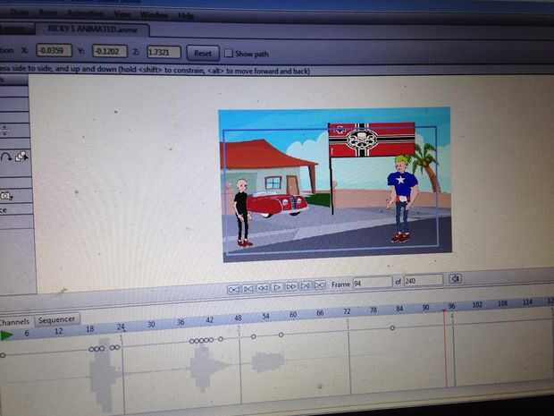This screenshot has height=416, width=554.
Task: Select the ANIMATED.anme document tab
Action: point(93,30)
